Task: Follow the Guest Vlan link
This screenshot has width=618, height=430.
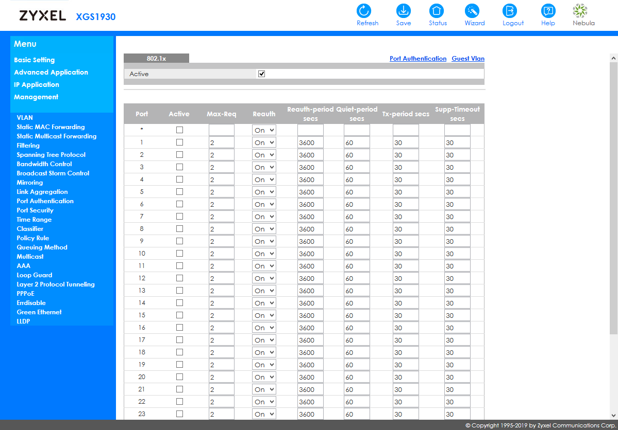Action: pos(468,59)
